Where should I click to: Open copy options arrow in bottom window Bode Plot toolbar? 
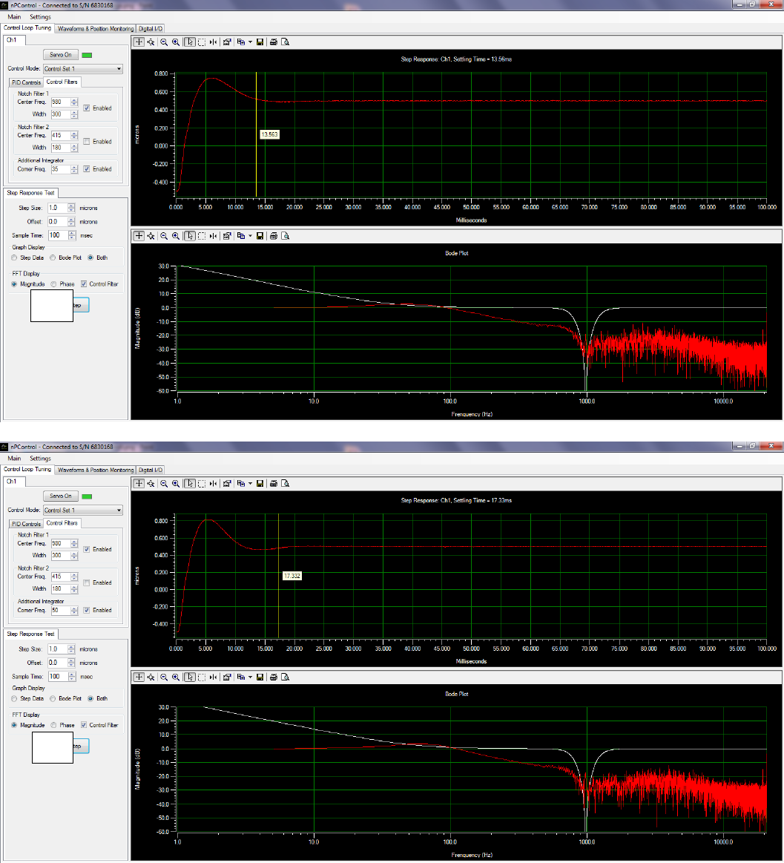tap(250, 677)
